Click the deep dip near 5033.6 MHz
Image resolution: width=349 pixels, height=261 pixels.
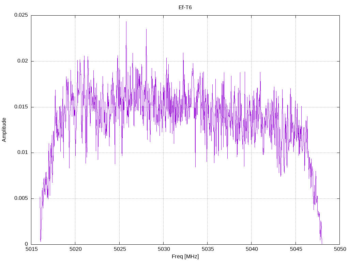(x=195, y=166)
